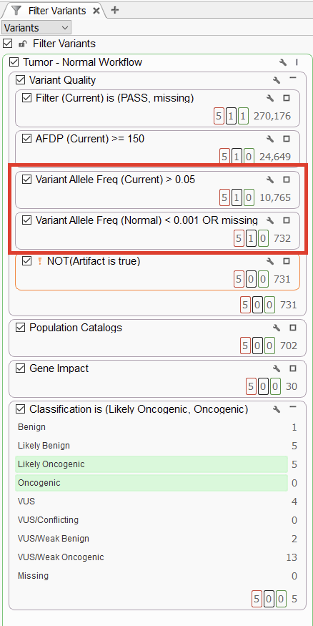Click the Likely Oncogenic highlighted row
This screenshot has width=313, height=626.
click(151, 464)
